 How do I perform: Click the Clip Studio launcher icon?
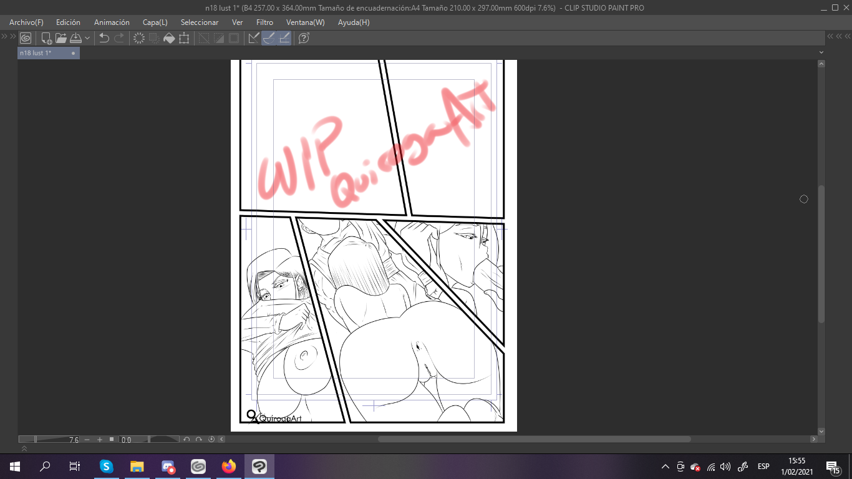[26, 38]
